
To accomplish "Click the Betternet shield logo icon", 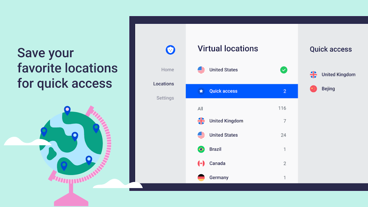I will 170,50.
